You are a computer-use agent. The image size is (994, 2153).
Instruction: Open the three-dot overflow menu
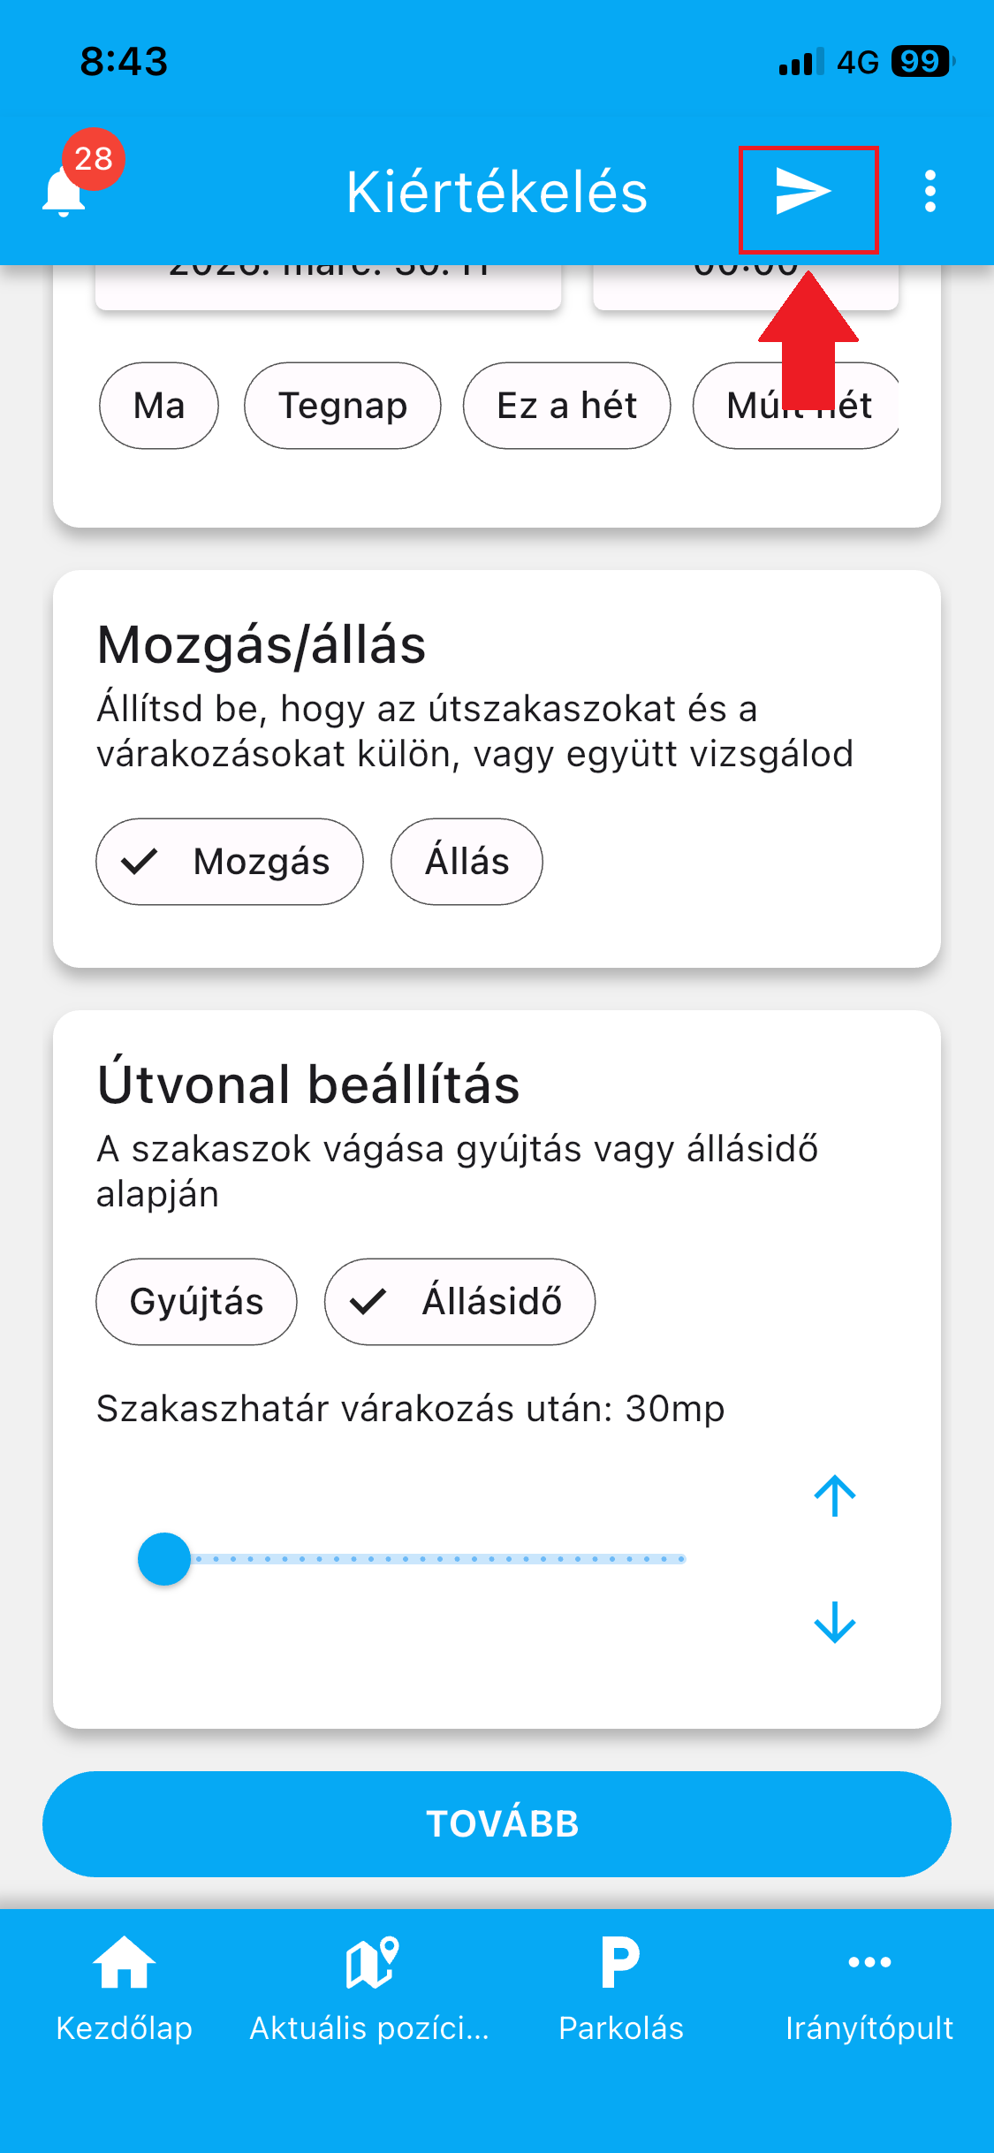(930, 192)
